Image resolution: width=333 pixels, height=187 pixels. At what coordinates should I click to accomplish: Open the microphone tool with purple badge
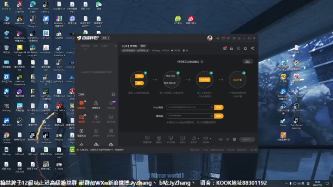111,105
